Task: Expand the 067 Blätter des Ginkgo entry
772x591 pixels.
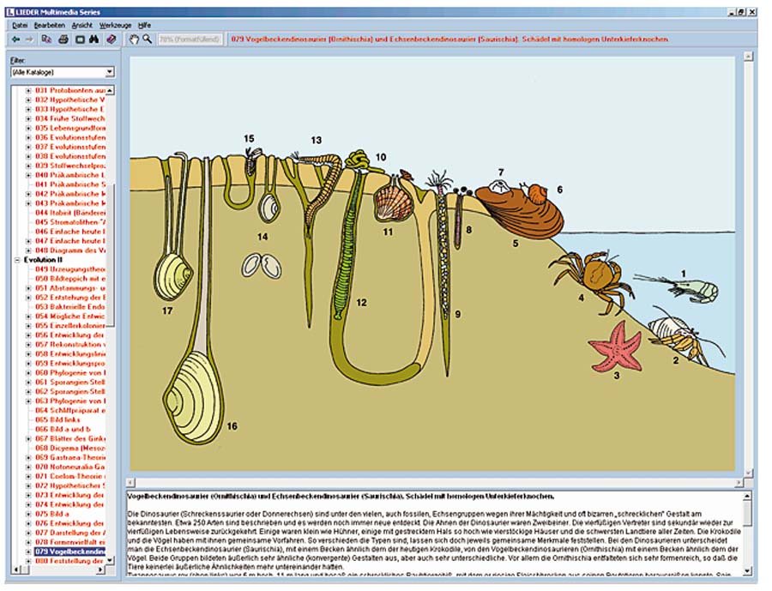Action: [28, 438]
